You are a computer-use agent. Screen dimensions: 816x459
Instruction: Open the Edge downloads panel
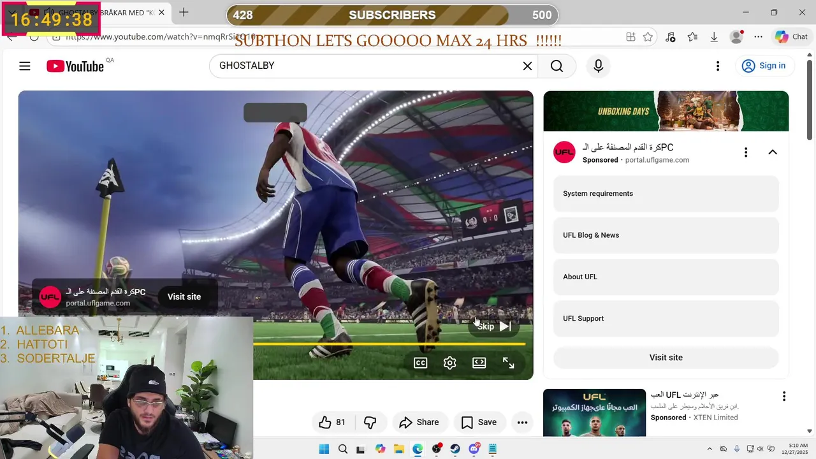point(714,37)
